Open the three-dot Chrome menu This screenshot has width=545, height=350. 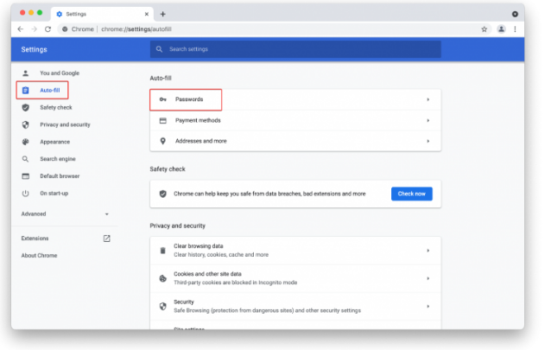515,29
